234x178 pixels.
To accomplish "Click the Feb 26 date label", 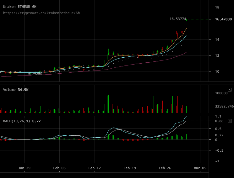I will pyautogui.click(x=165, y=168).
